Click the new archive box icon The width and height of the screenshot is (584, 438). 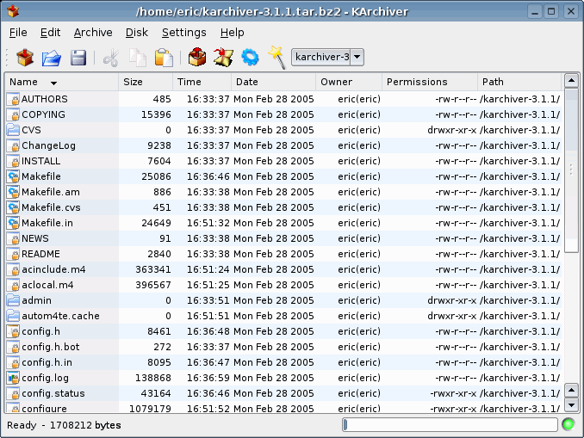tap(26, 58)
